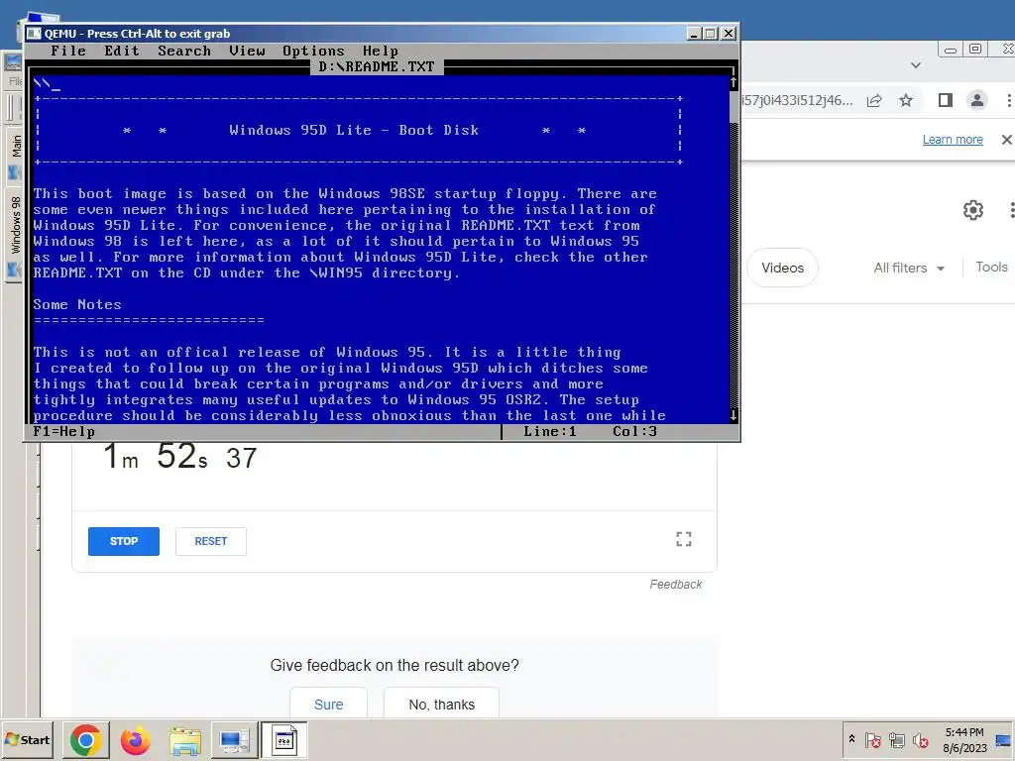Screen dimensions: 1015x761
Task: Reset the stopwatch
Action: pyautogui.click(x=211, y=541)
